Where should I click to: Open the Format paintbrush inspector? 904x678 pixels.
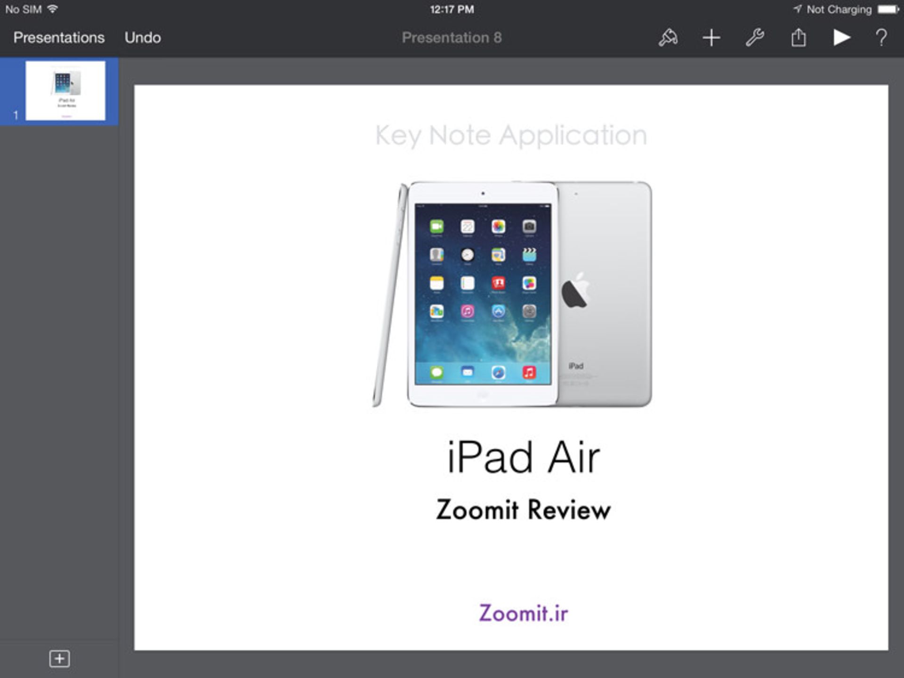pos(668,38)
